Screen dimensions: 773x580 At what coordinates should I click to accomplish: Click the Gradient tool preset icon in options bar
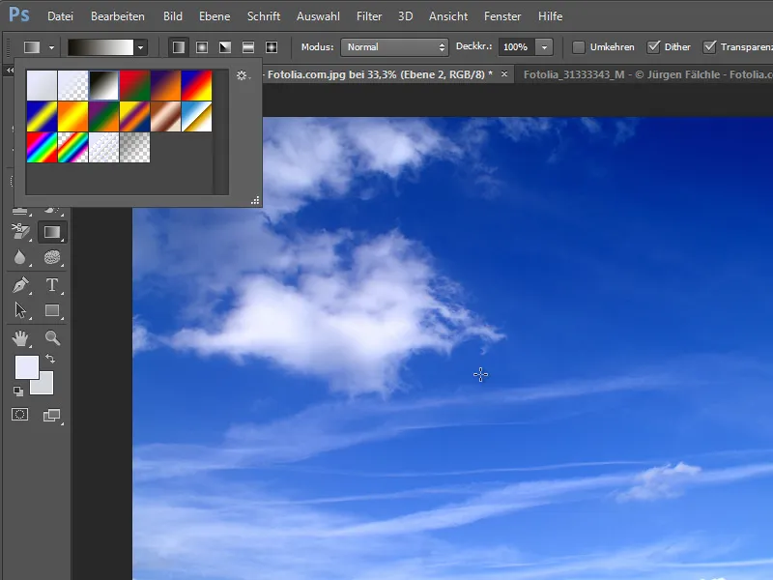pos(32,47)
